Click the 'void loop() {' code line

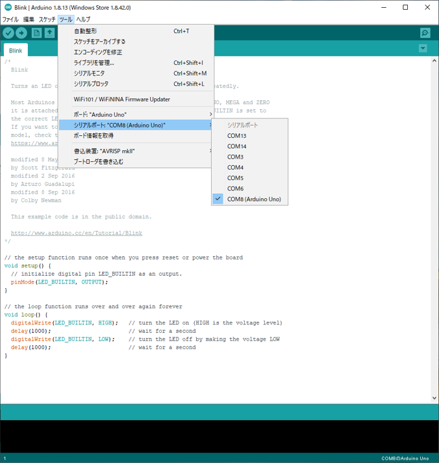[26, 315]
